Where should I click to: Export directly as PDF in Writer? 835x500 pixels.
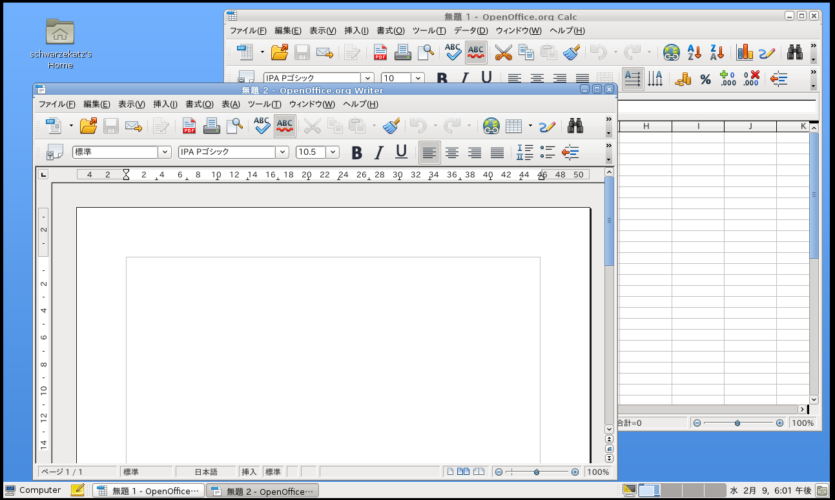pyautogui.click(x=189, y=125)
